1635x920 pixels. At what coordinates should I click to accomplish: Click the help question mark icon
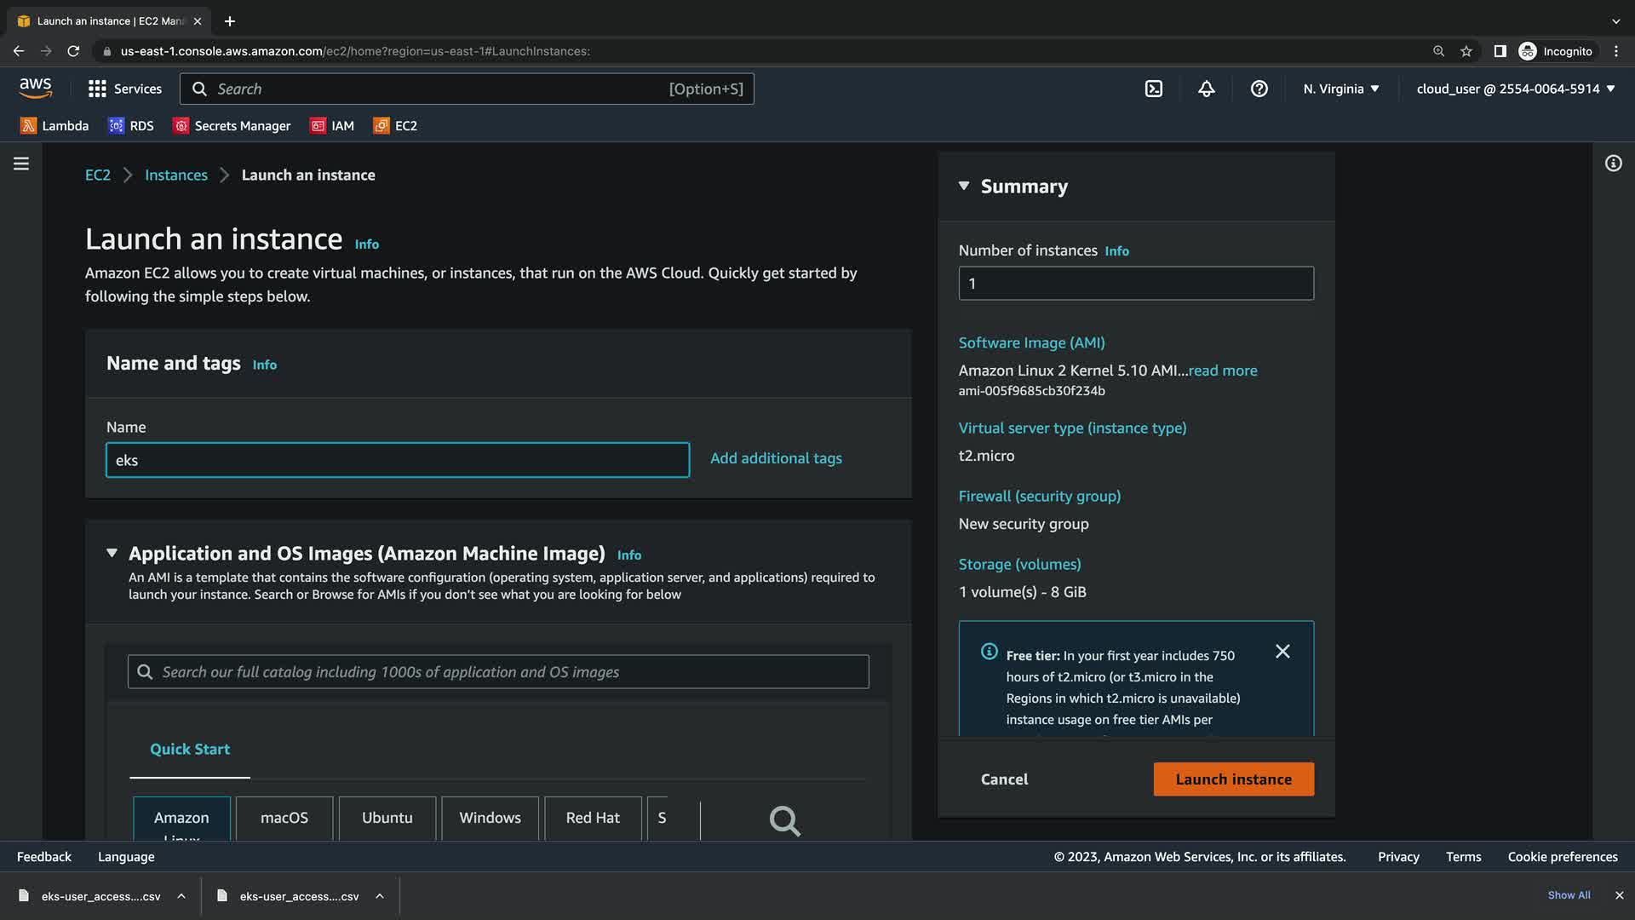coord(1259,89)
